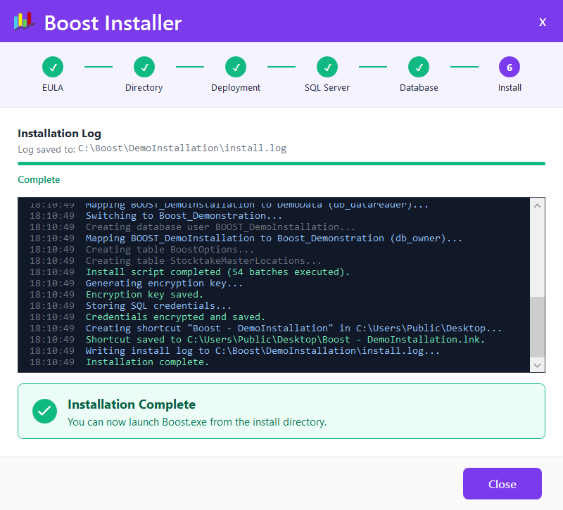563x510 pixels.
Task: Click the Database step checkmark circle
Action: tap(419, 67)
